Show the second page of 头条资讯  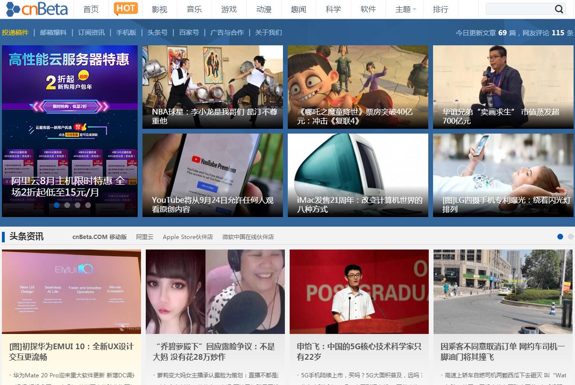(x=570, y=237)
